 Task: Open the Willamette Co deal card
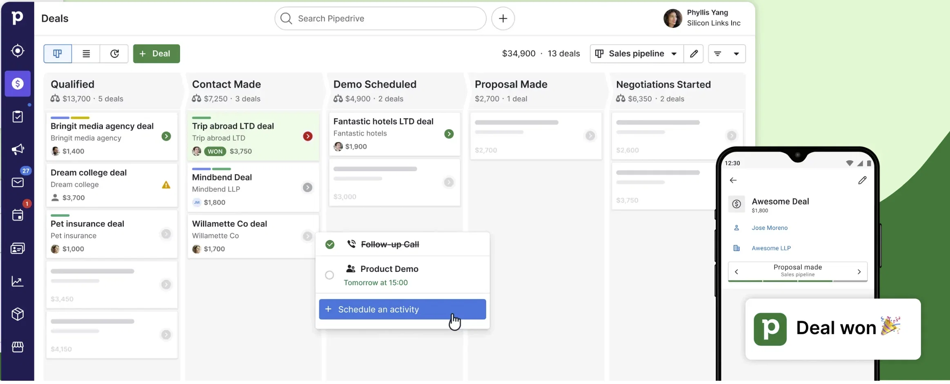253,236
